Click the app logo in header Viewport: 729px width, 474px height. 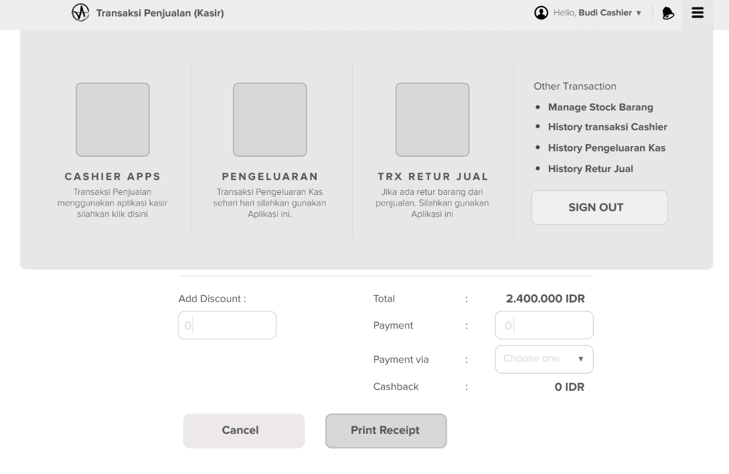[x=80, y=13]
